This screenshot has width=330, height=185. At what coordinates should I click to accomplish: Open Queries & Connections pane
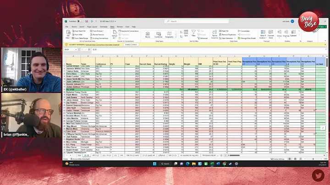click(129, 31)
